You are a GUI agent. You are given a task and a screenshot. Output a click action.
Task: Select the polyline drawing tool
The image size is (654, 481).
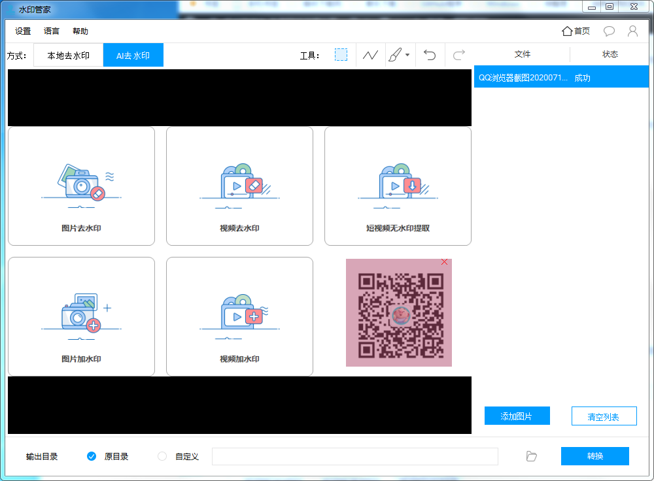[x=370, y=55]
